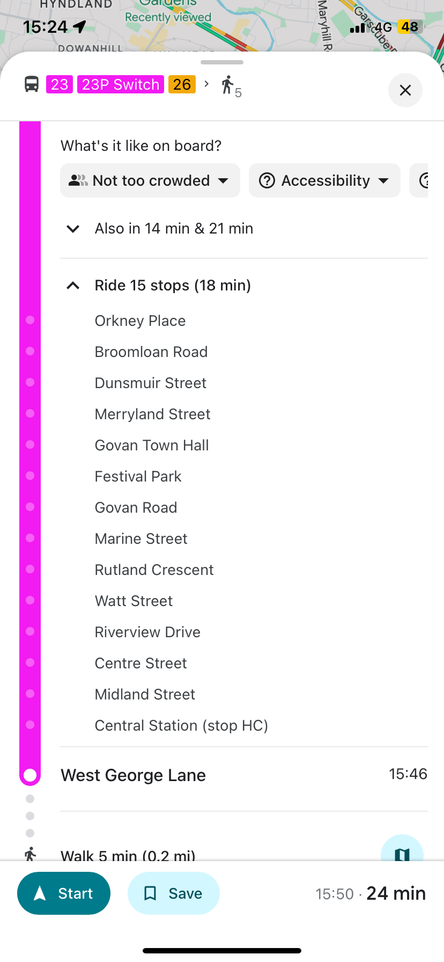Select the Govan Town Hall stop
Viewport: 444px width, 962px height.
pyautogui.click(x=152, y=446)
